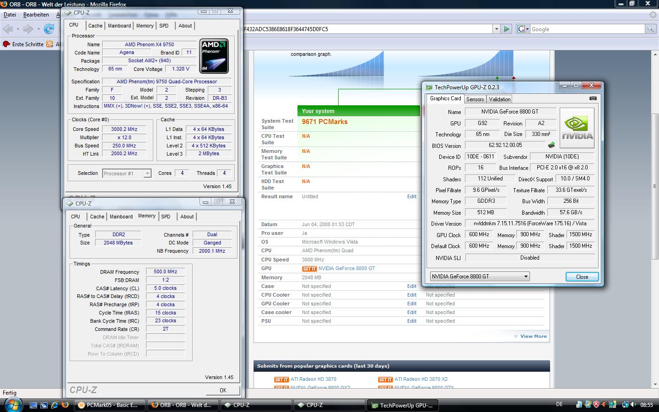659x412 pixels.
Task: Click the RSS feed bookmark icon
Action: tap(49, 44)
